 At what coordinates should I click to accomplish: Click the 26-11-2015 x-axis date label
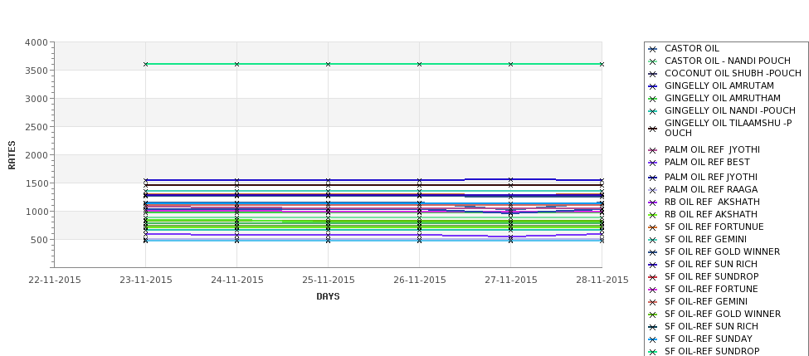420,280
